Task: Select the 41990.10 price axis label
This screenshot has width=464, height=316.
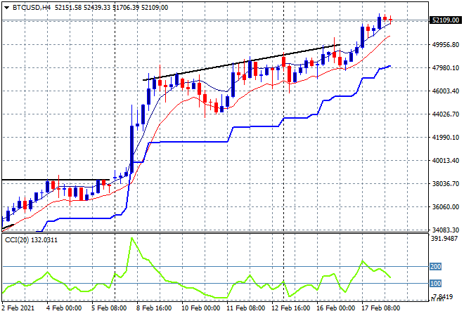Action: [x=445, y=138]
